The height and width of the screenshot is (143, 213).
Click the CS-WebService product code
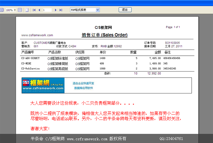[x=30, y=69]
